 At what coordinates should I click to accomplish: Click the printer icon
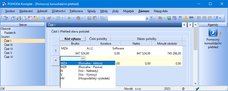point(19,18)
